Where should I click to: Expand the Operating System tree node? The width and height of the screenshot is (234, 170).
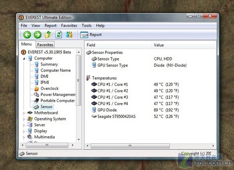pyautogui.click(x=24, y=119)
